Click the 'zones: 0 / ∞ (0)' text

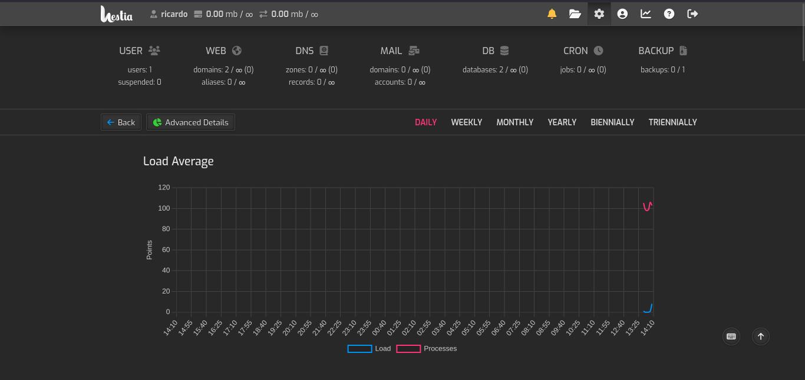(x=312, y=69)
